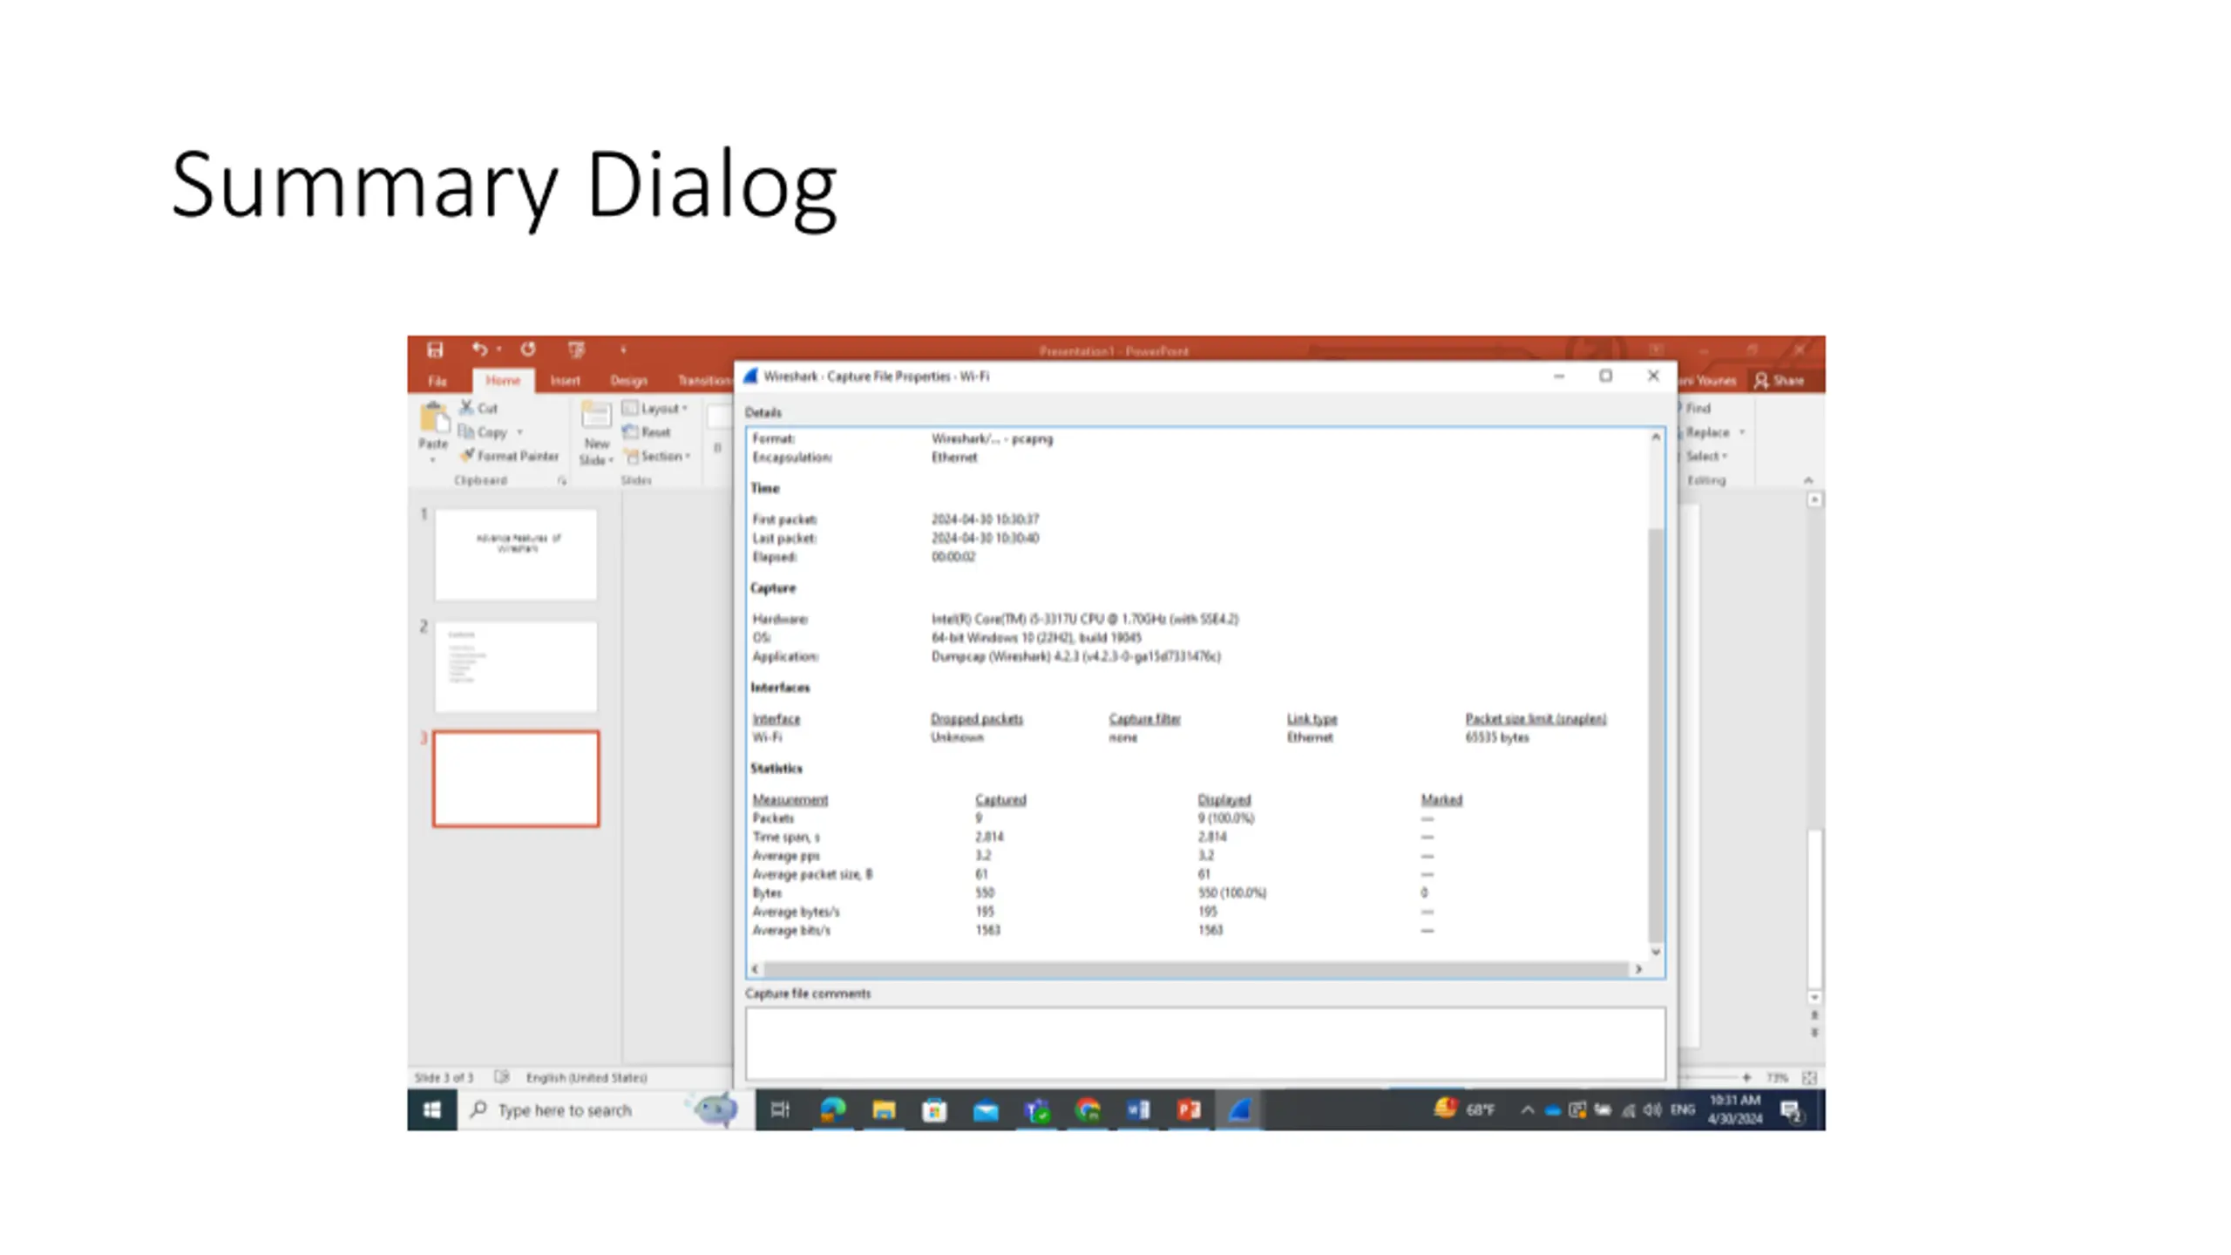Select slide 1 thumbnail
Screen dimensions: 2231x1255
(516, 554)
